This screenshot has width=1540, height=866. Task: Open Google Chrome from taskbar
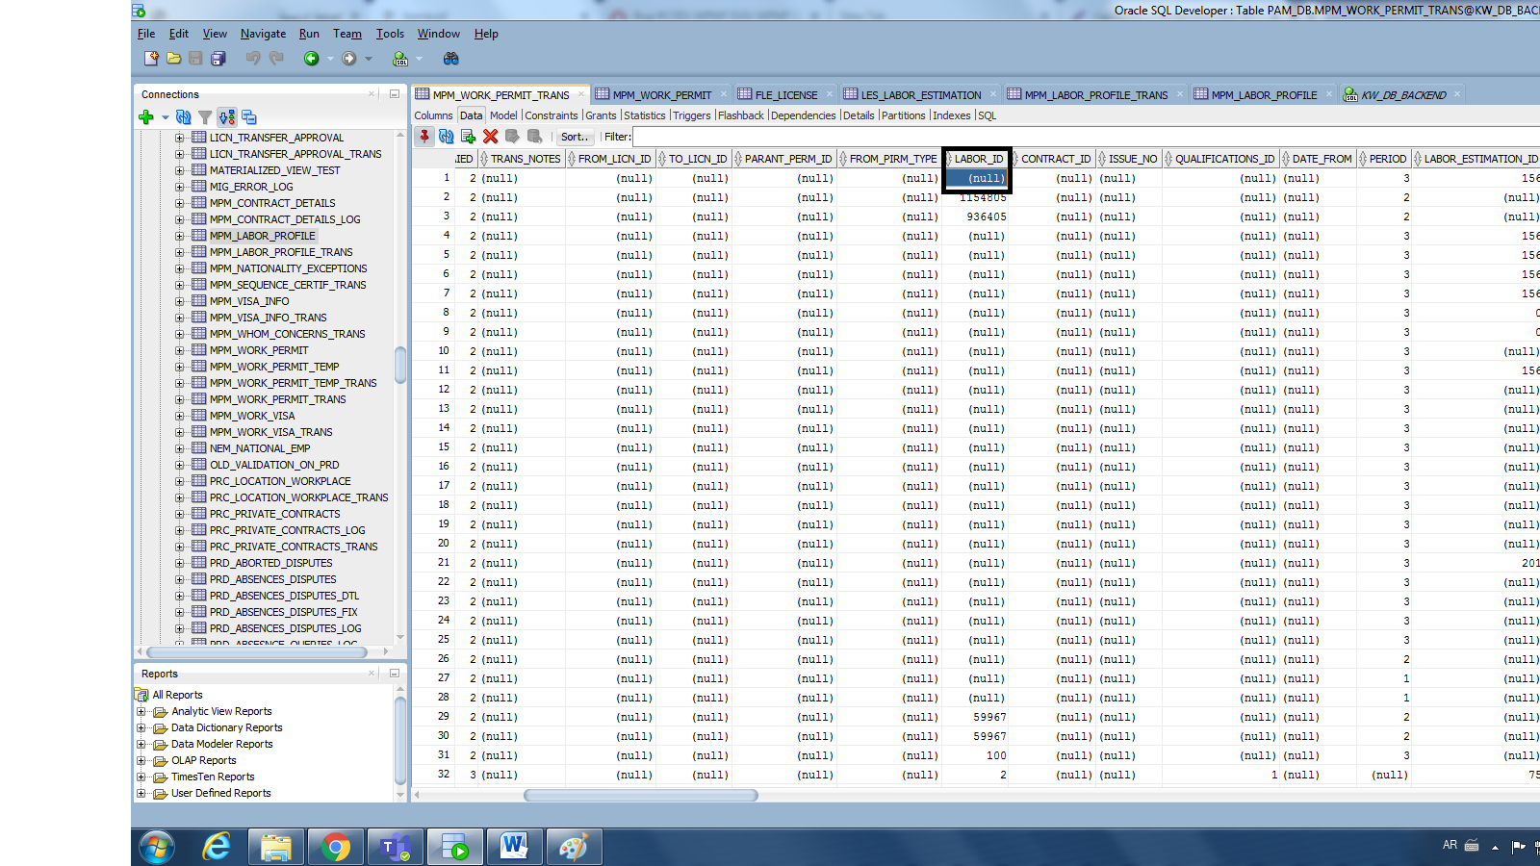pos(336,847)
